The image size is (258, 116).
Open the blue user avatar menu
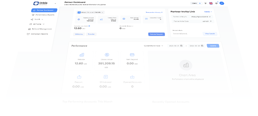[x=222, y=3]
